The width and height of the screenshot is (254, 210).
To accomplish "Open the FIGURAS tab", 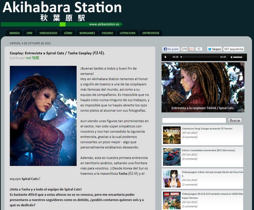I will [107, 33].
